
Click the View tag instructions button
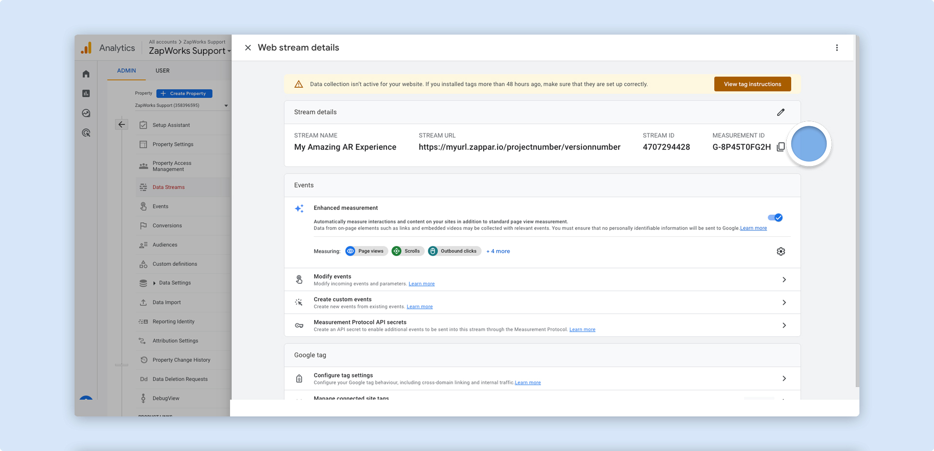coord(752,84)
